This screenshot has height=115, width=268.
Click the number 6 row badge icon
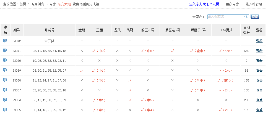(5, 90)
